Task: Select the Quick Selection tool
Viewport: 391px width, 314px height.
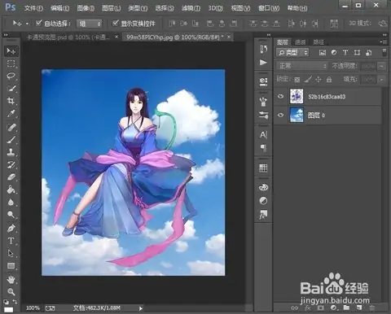Action: tap(11, 89)
